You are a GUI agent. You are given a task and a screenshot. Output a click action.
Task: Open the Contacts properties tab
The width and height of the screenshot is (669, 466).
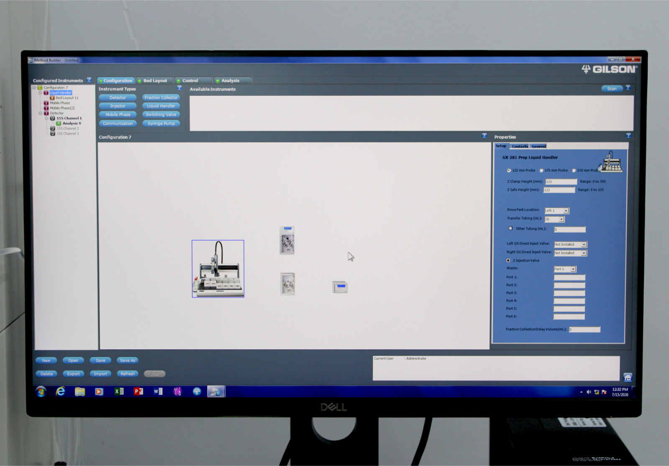pos(520,146)
